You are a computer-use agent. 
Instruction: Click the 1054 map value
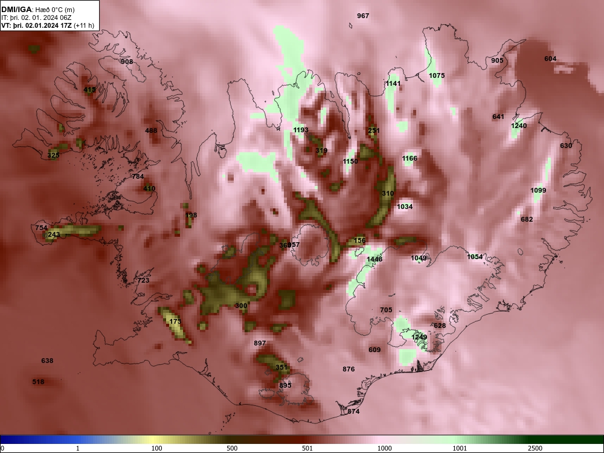[x=475, y=257]
